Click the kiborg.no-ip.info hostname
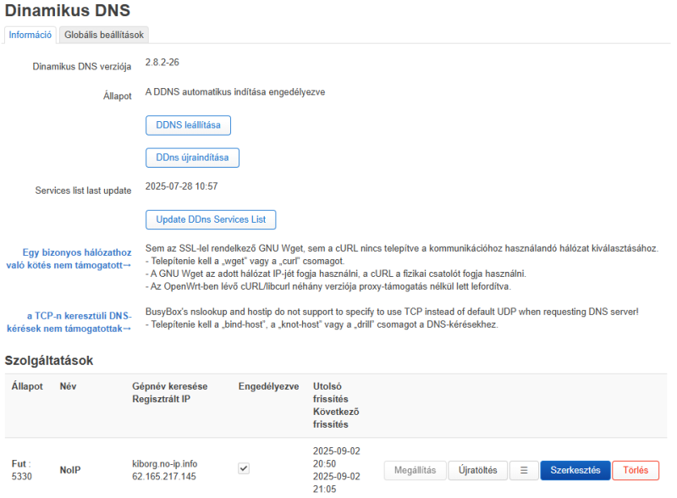This screenshot has width=677, height=498. (164, 464)
